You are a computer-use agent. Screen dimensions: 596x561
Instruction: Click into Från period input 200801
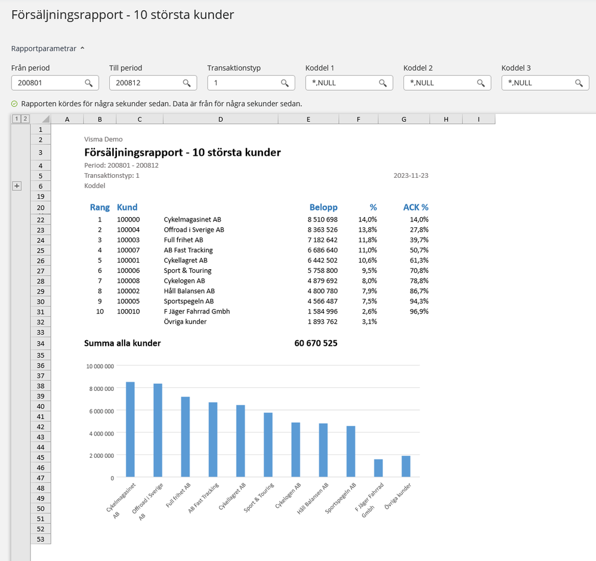(x=48, y=83)
